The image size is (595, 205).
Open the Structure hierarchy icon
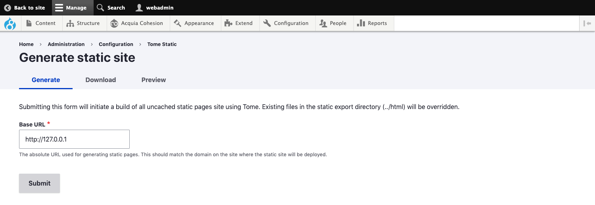[x=70, y=23]
